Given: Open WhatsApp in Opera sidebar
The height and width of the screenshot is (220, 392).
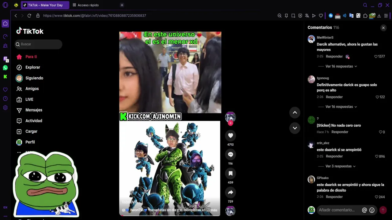Looking at the screenshot, I should (5, 68).
